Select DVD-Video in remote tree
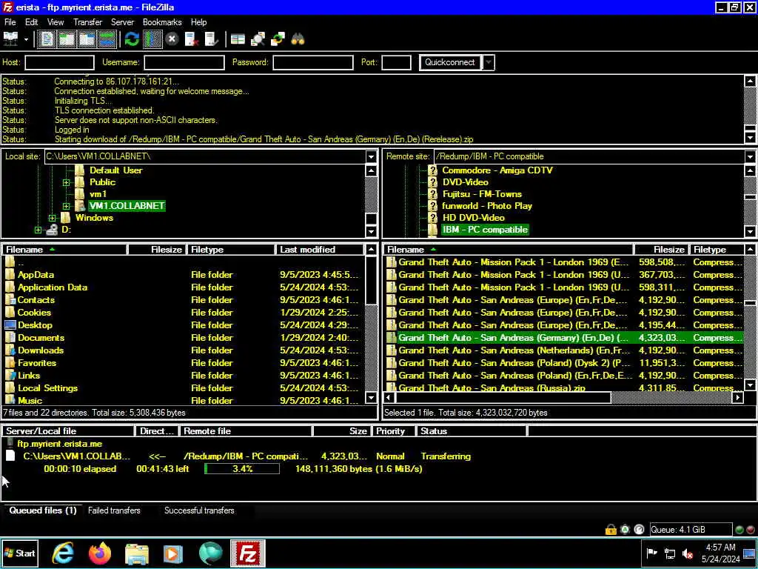 tap(465, 182)
